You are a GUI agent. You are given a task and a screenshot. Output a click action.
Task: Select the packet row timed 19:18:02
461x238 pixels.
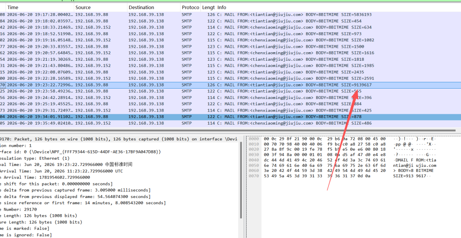(230, 21)
